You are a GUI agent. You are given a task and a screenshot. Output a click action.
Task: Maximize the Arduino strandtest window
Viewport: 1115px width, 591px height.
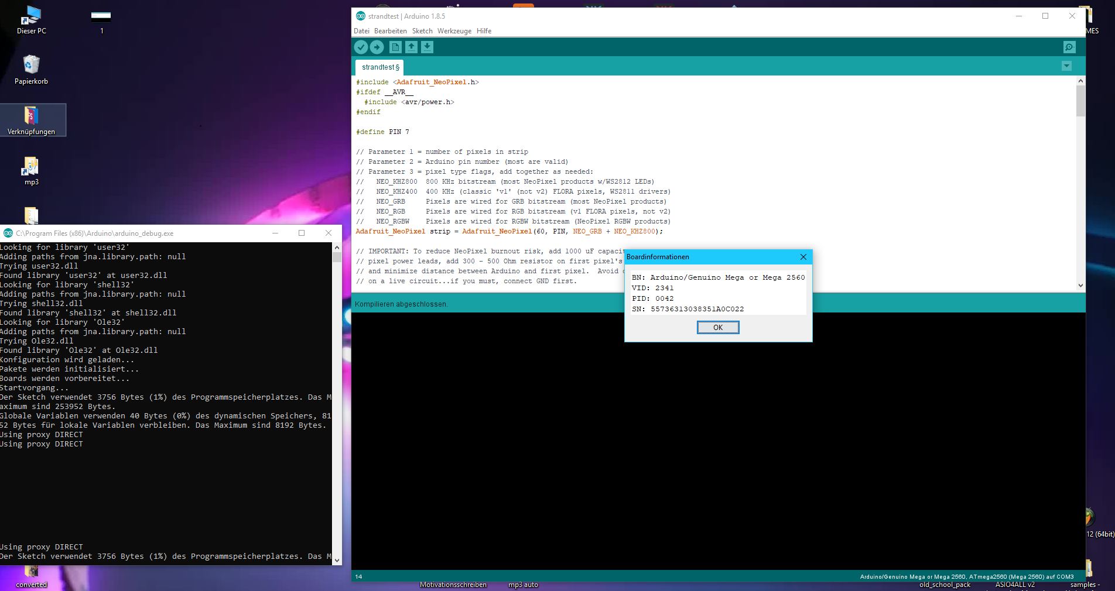(1045, 16)
